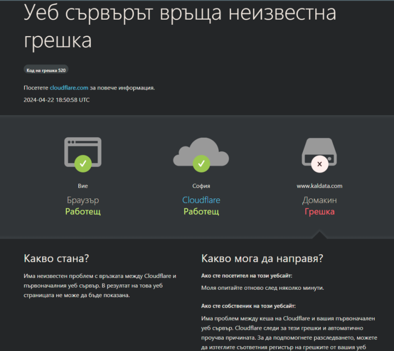The image size is (394, 351).
Task: Click the Работещ status under Cloudflare
Action: click(201, 212)
